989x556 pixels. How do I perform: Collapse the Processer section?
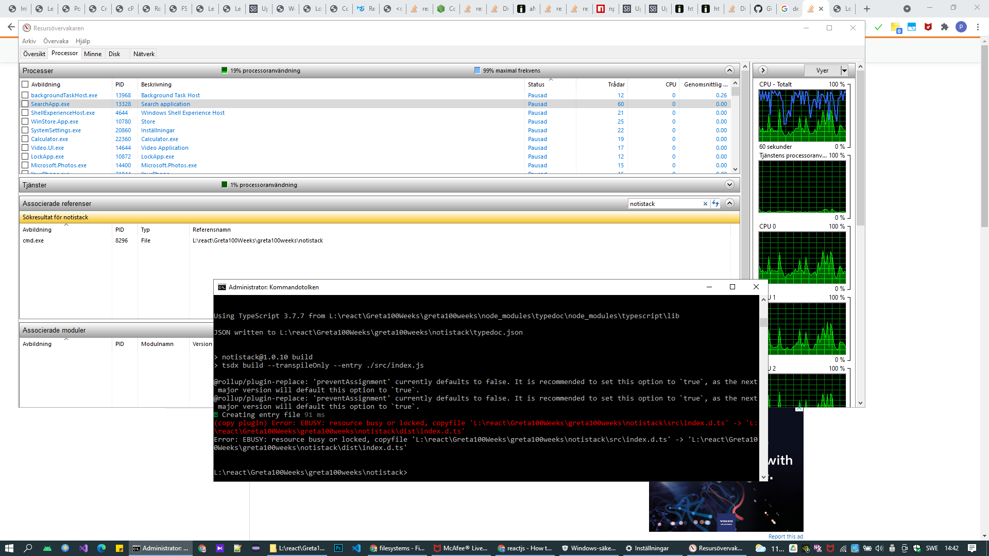729,71
